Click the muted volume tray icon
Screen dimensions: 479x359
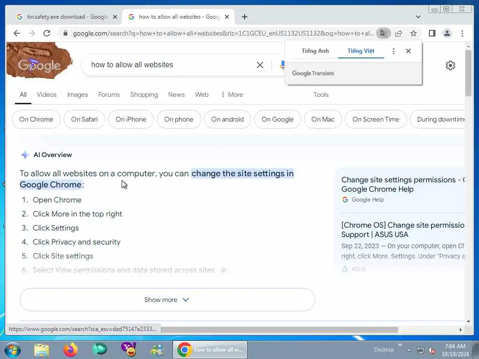[x=432, y=351]
